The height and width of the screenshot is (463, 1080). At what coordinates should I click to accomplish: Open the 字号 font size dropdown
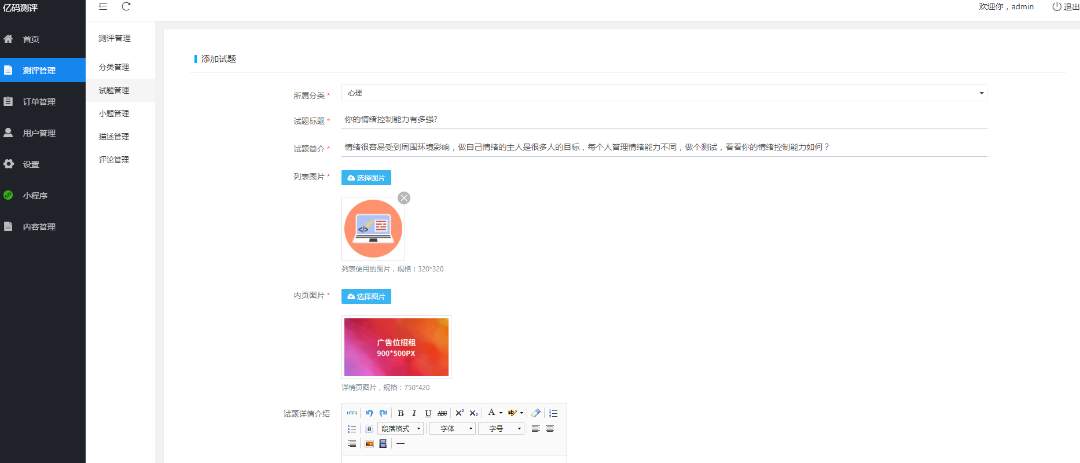click(x=501, y=429)
